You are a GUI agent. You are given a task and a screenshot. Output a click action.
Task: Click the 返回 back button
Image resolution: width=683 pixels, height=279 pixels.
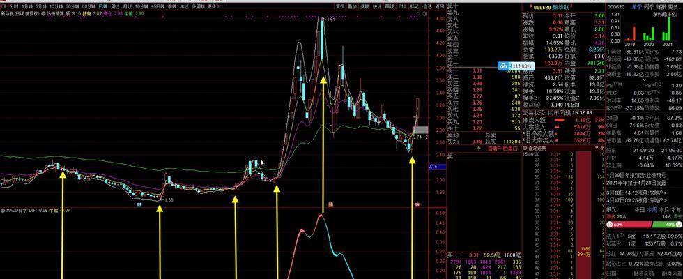(x=439, y=6)
